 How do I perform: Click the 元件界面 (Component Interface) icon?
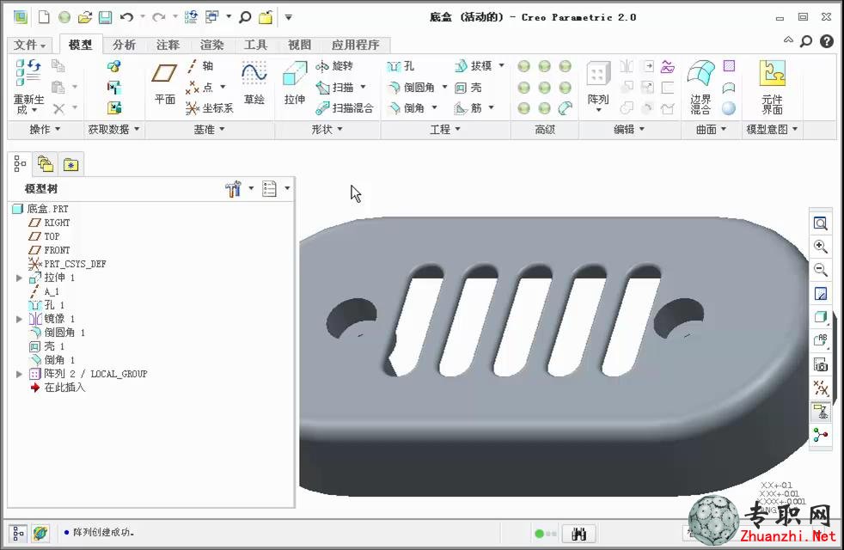click(773, 73)
